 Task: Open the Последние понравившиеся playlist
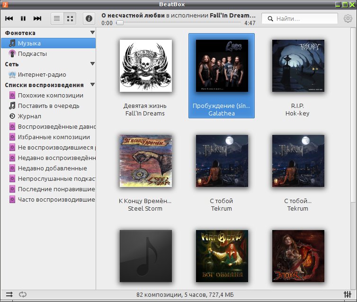point(48,189)
